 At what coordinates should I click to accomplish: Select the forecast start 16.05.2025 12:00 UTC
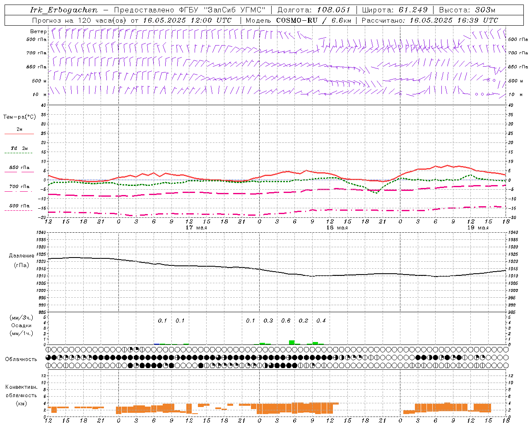pos(187,20)
